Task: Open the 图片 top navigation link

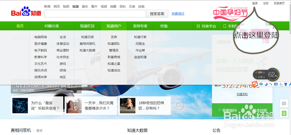Action: click(x=94, y=7)
